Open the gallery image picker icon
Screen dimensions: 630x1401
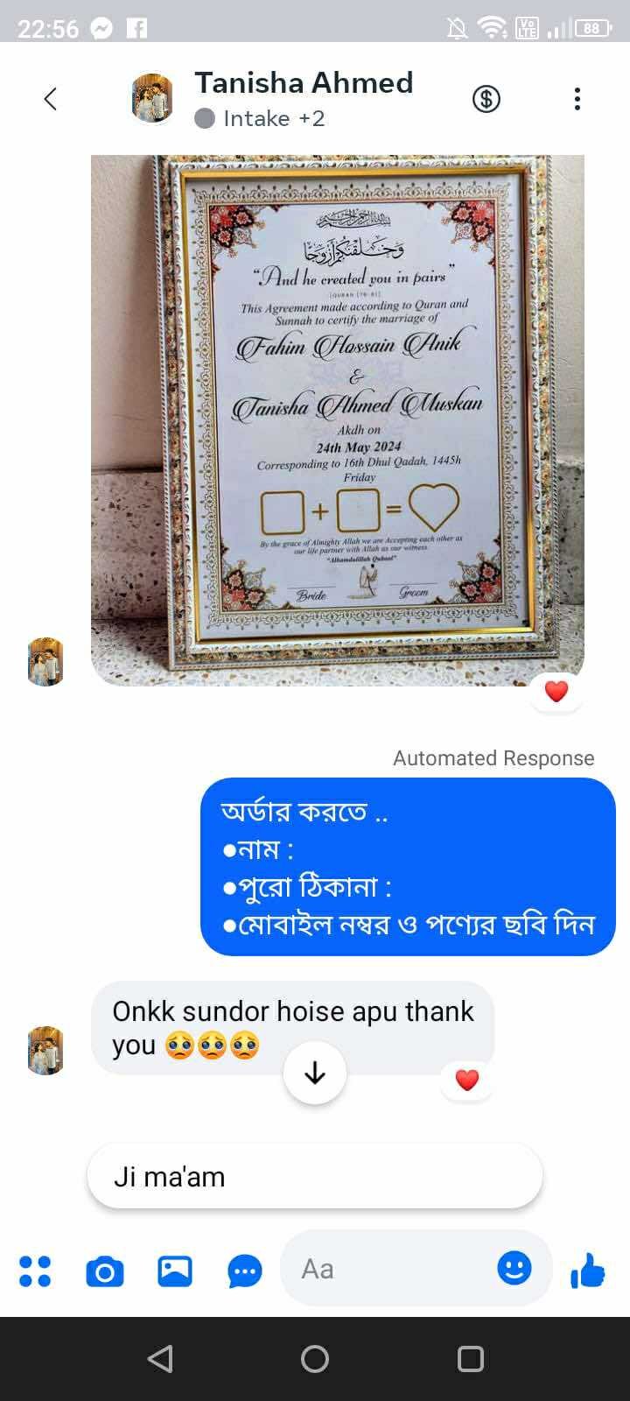coord(175,1271)
